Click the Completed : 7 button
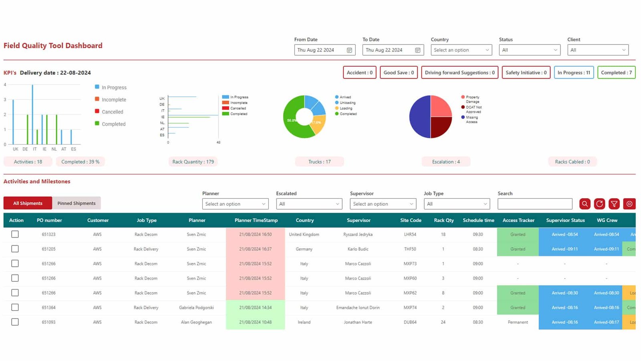 tap(617, 73)
